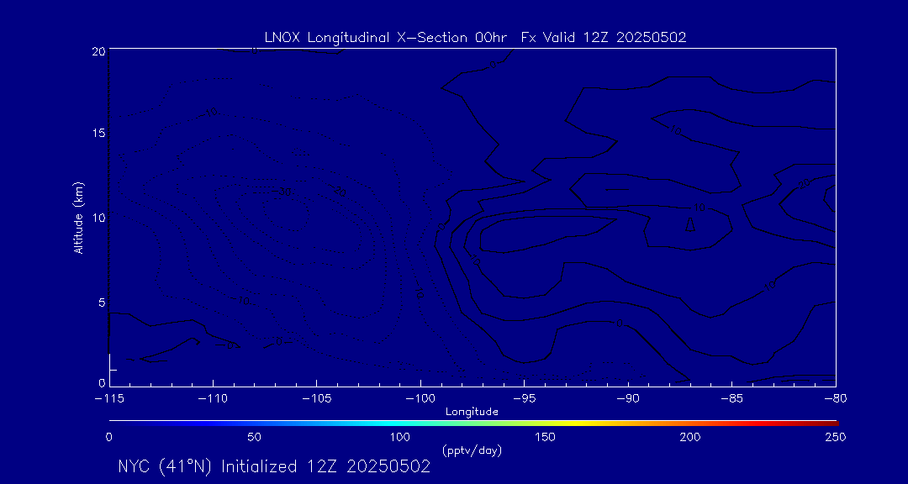
Task: Click the -95 longitude tick label
Action: click(524, 399)
